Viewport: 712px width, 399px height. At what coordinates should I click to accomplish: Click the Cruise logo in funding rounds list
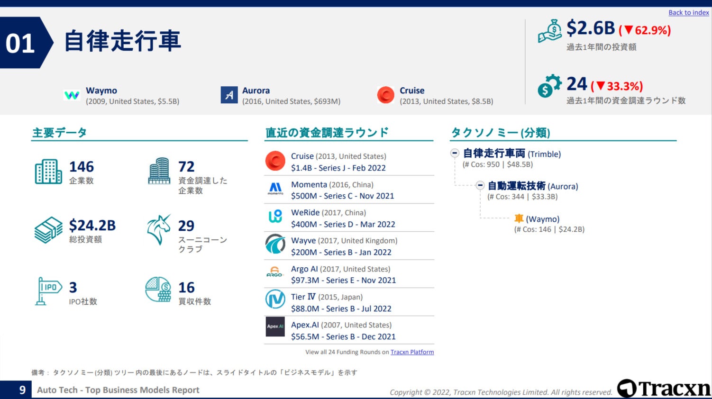click(275, 161)
